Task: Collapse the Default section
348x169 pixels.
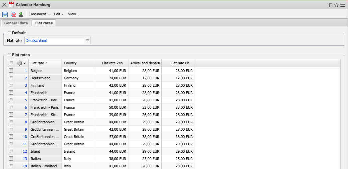Action: click(x=10, y=33)
